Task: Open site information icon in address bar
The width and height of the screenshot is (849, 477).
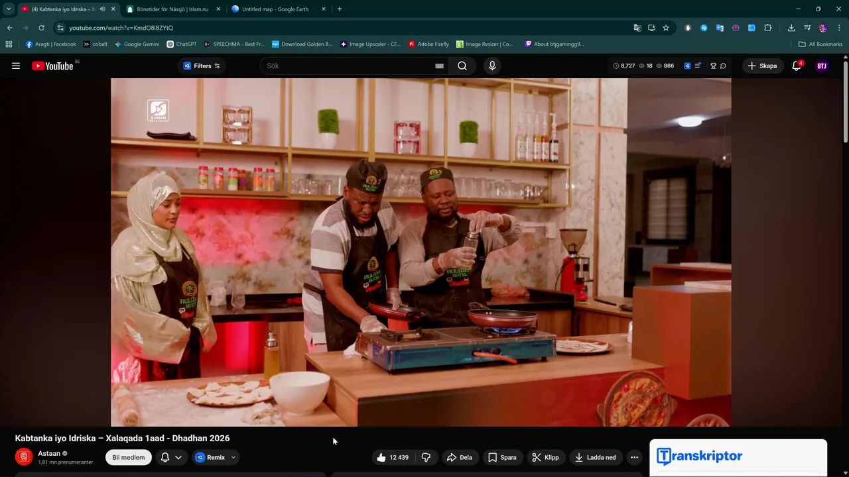Action: 60,28
